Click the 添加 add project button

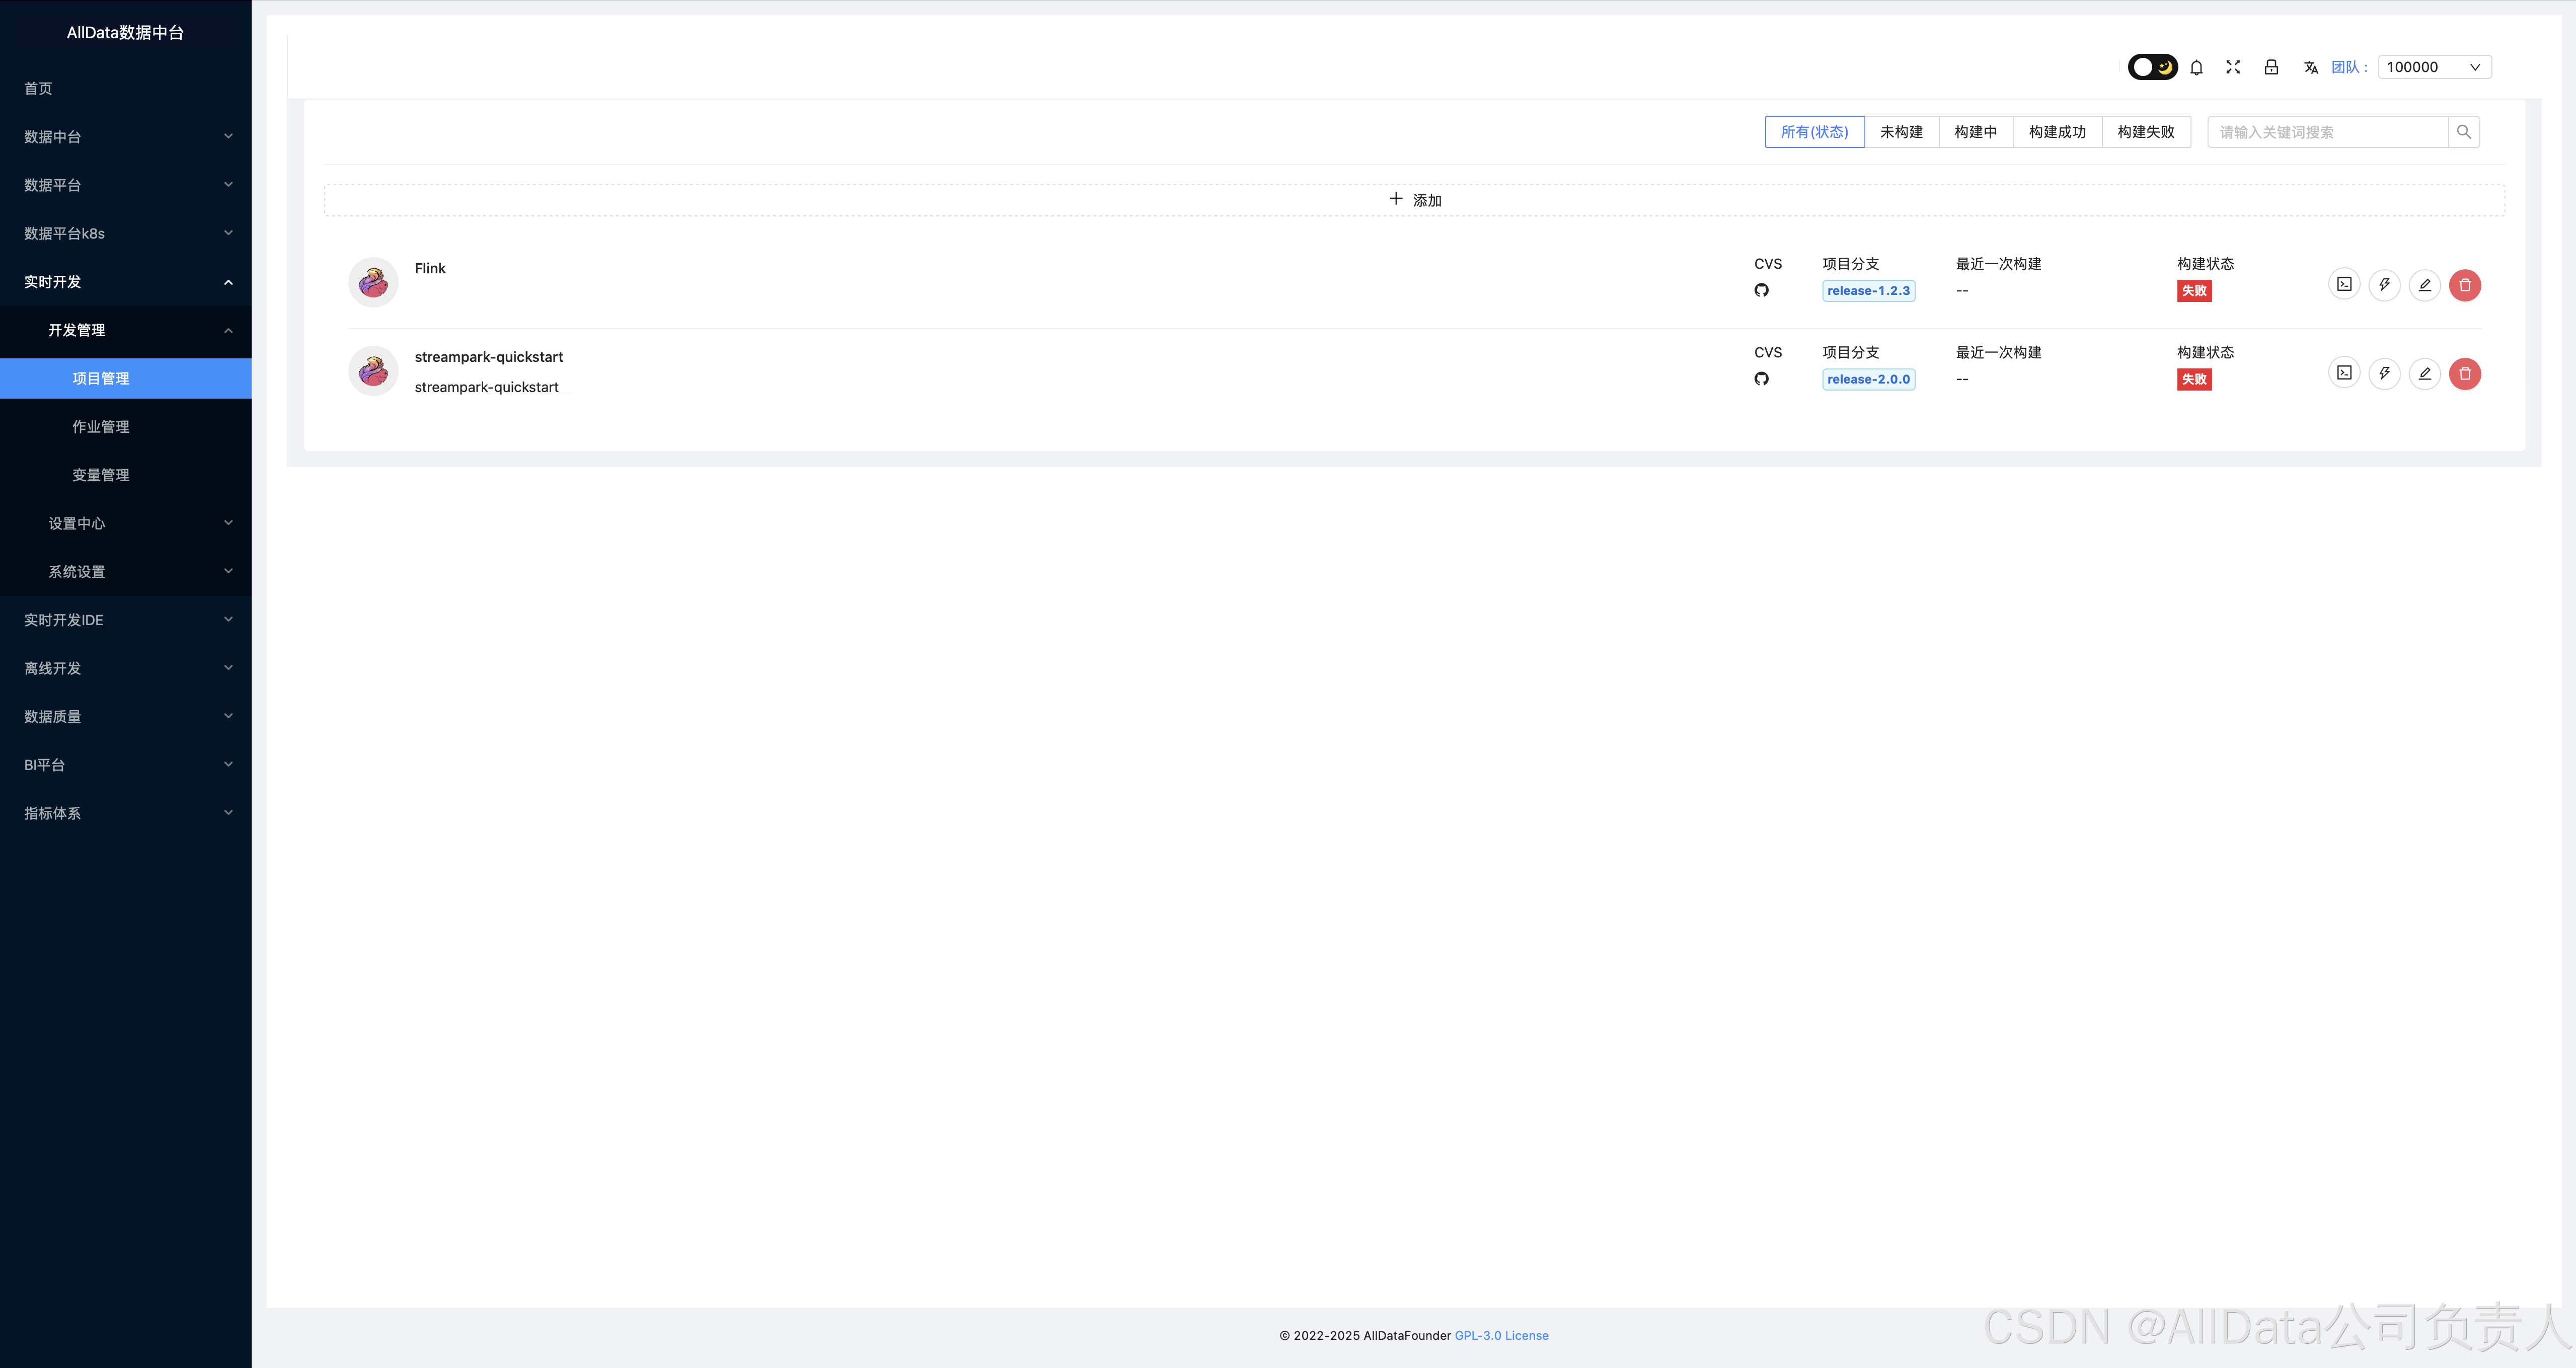click(1414, 200)
